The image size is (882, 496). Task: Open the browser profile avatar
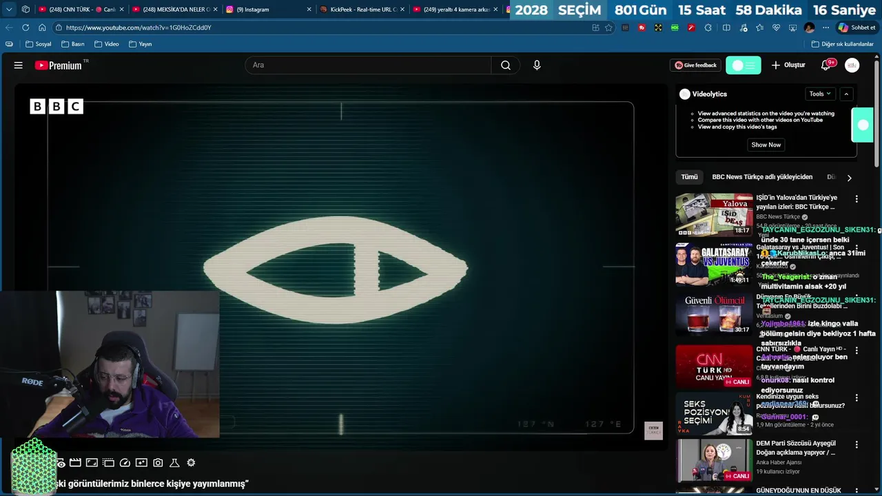(x=809, y=28)
